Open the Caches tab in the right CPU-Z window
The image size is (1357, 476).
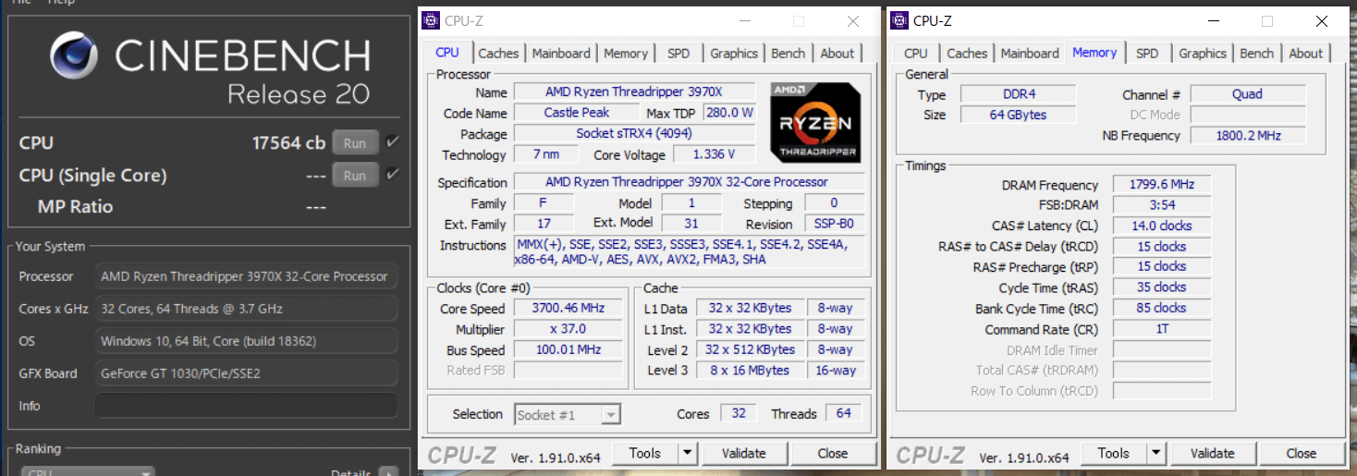[967, 54]
